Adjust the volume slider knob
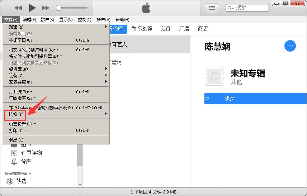 [x=59, y=8]
